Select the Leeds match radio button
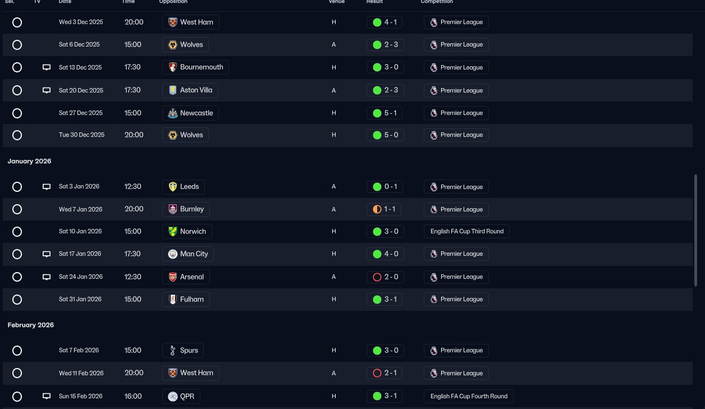The width and height of the screenshot is (705, 409). click(x=17, y=187)
